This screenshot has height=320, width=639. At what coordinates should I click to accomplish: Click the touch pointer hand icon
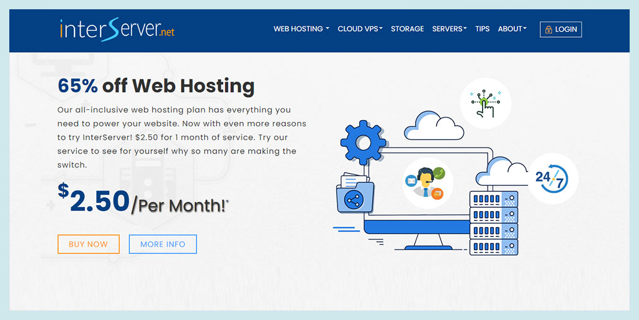click(x=485, y=103)
